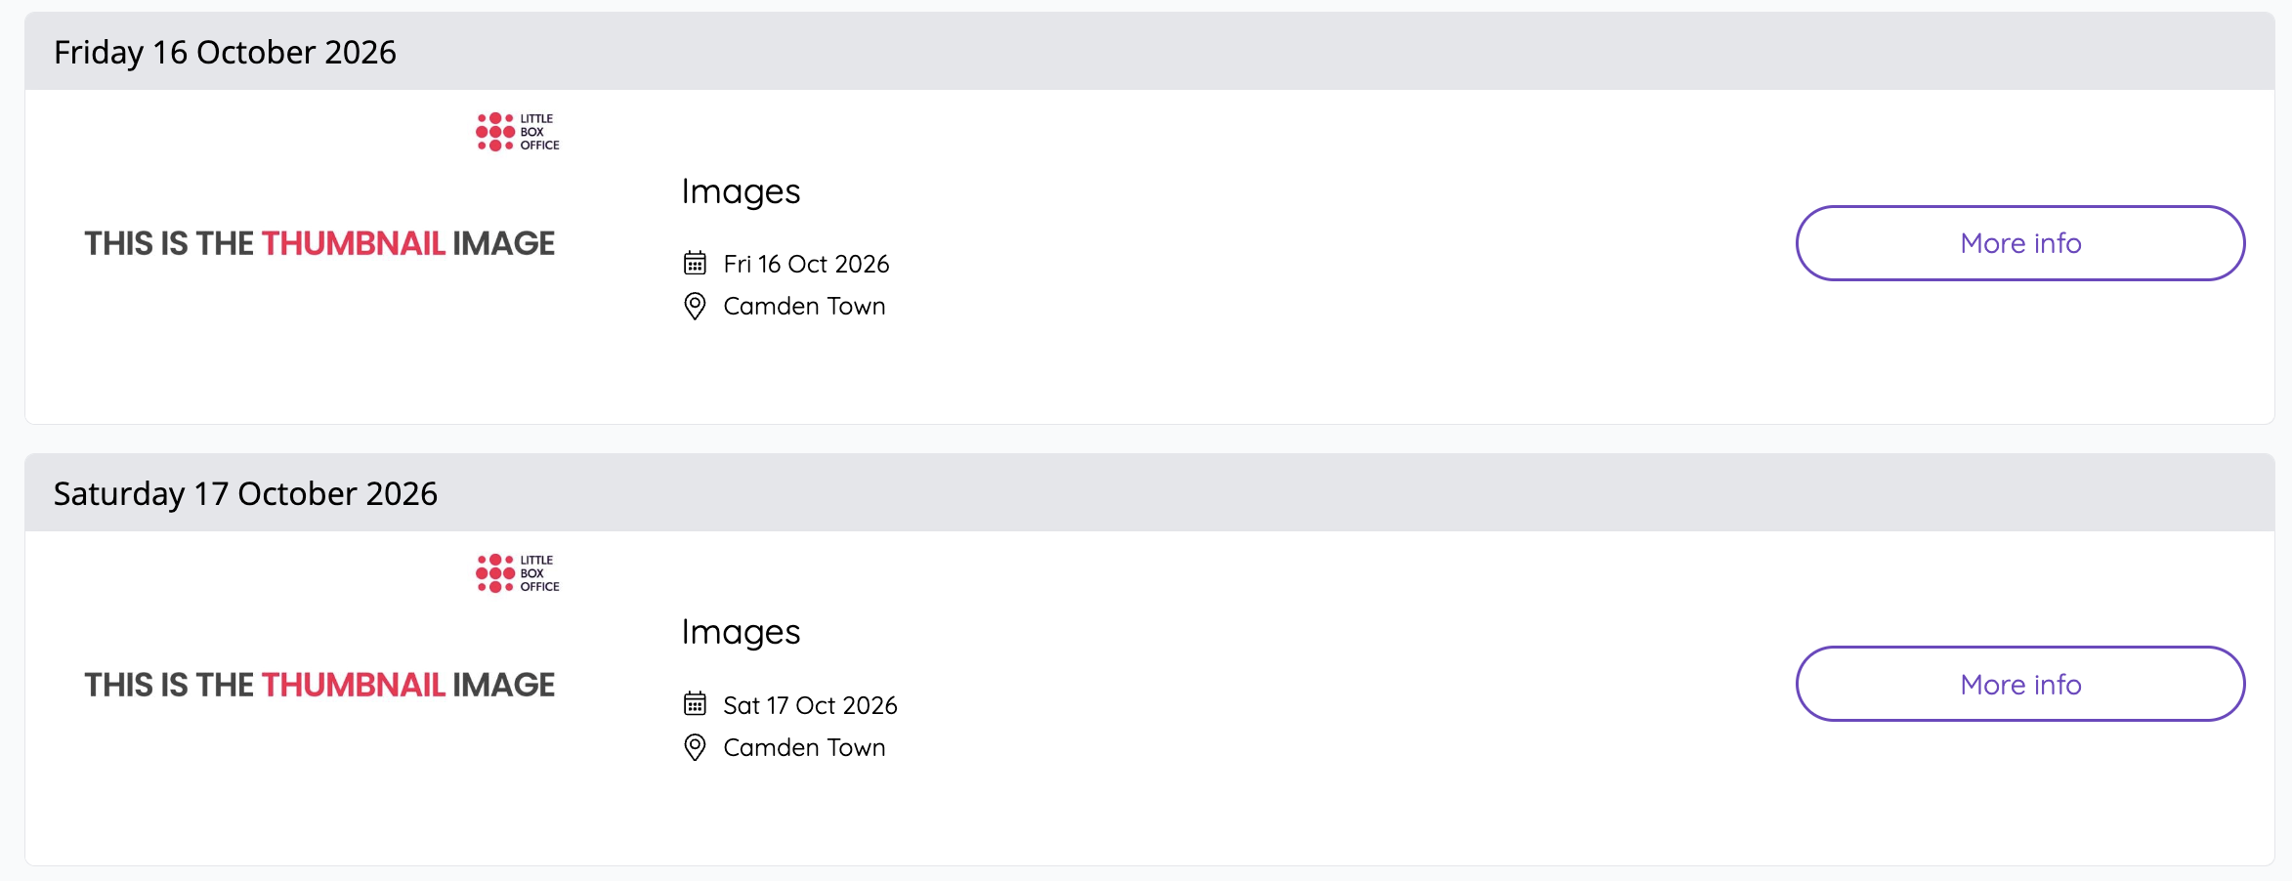
Task: Click the Sat 17 Oct 2026 date text
Action: (810, 705)
